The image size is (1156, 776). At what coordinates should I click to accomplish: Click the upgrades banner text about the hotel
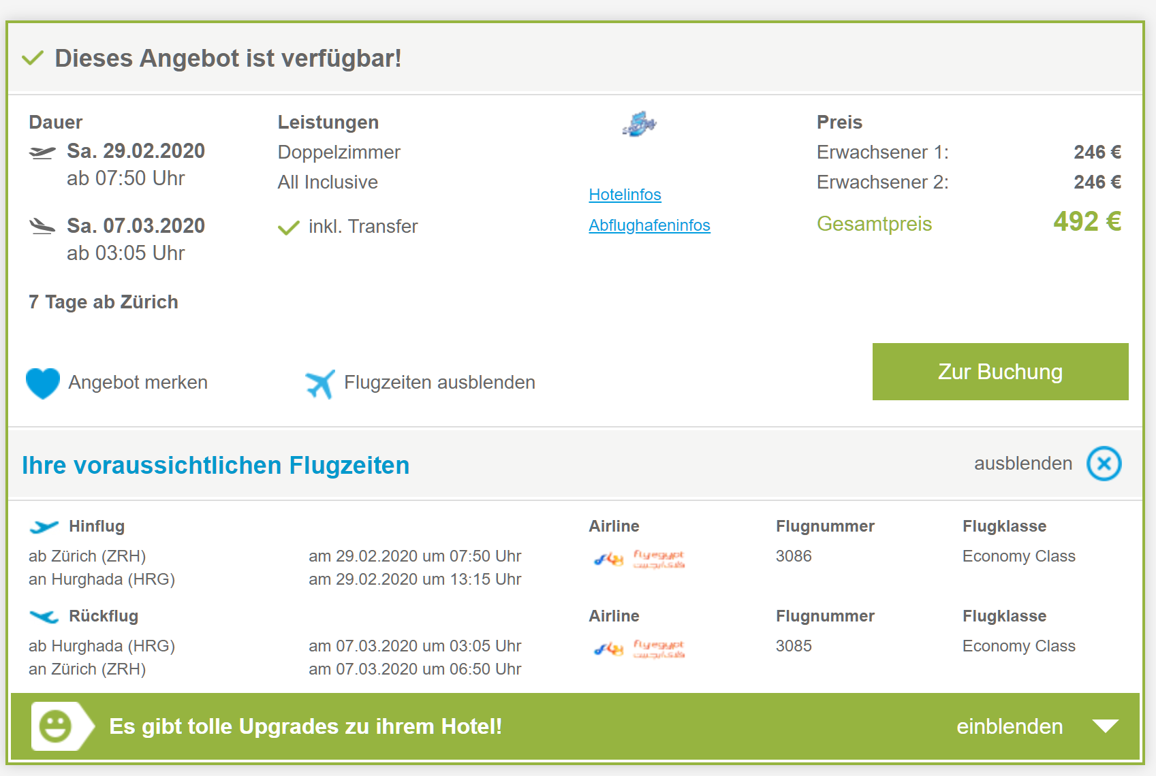pos(305,726)
